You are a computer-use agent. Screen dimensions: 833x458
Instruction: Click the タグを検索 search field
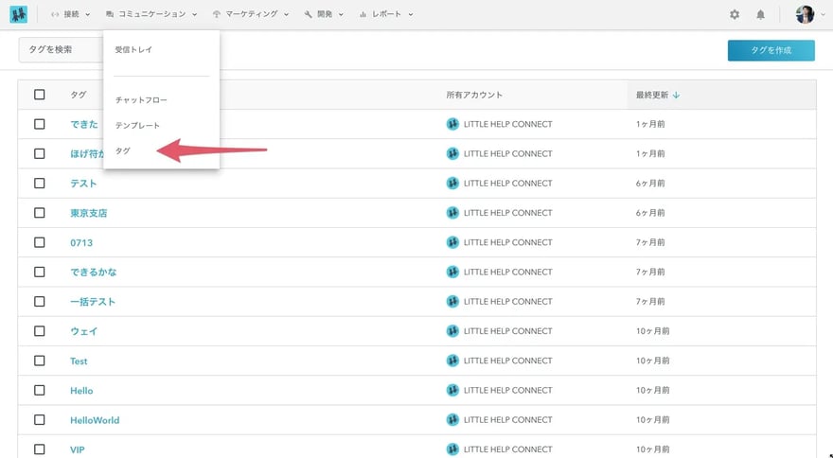coord(60,50)
